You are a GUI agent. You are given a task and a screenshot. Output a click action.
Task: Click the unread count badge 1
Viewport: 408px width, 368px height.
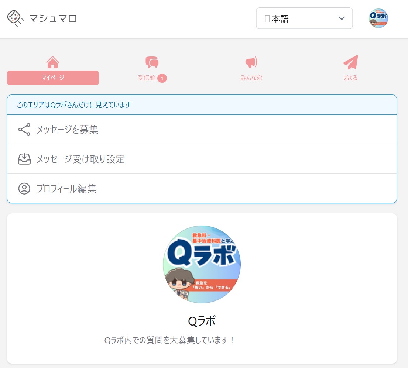tap(162, 78)
